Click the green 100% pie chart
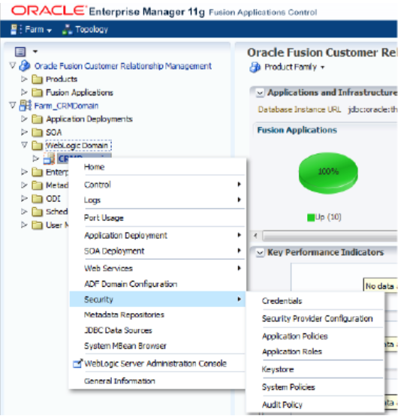 point(328,173)
